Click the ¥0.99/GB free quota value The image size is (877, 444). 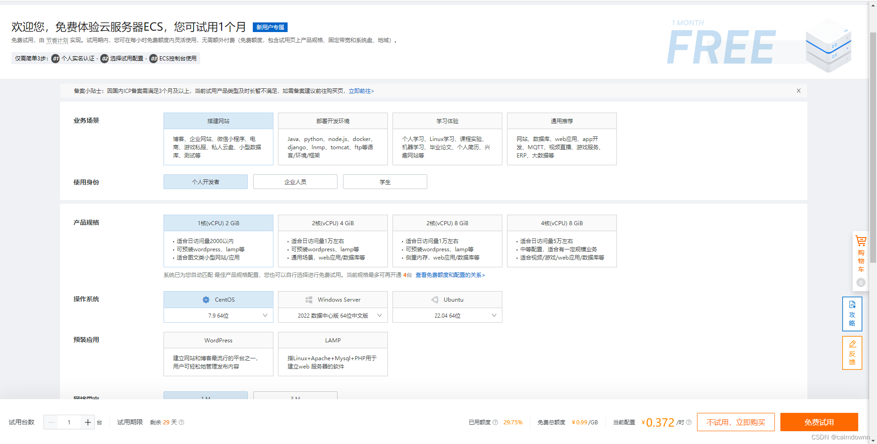[585, 422]
